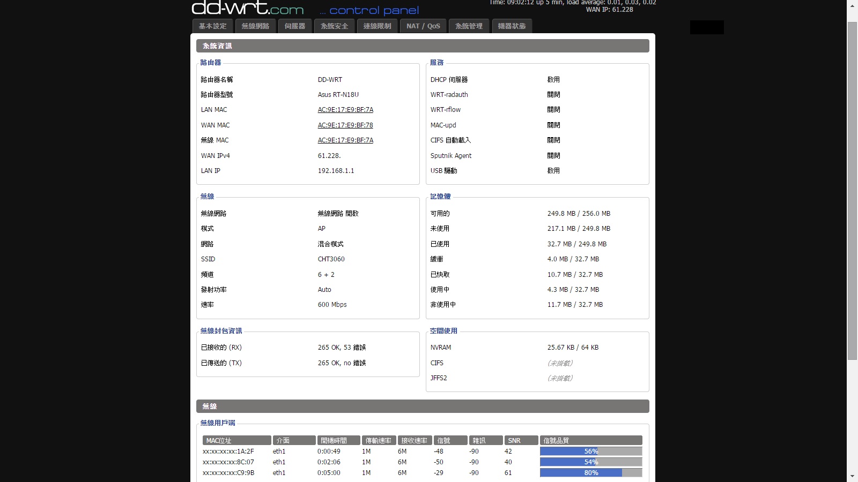Click the WAN IPv4 value 61.228.
The height and width of the screenshot is (482, 858).
click(329, 156)
